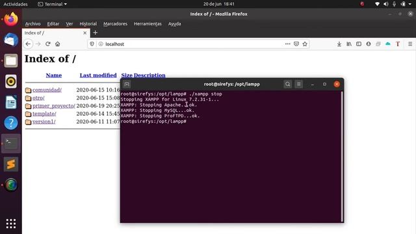Open the comunidad/ folder link
The height and width of the screenshot is (234, 416).
47,90
